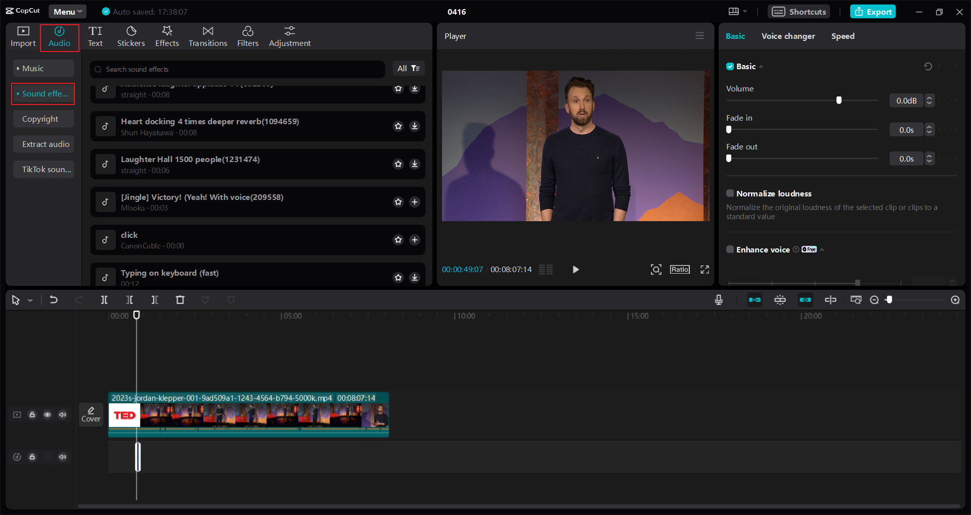This screenshot has width=971, height=515.
Task: Open the fullscreen player view
Action: (704, 270)
